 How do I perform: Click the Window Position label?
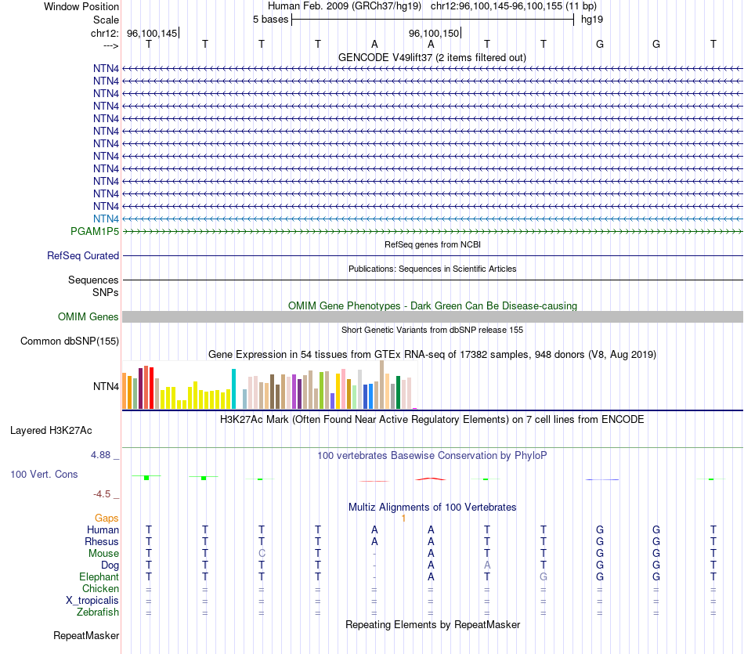click(81, 6)
